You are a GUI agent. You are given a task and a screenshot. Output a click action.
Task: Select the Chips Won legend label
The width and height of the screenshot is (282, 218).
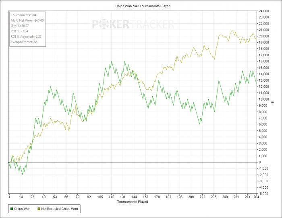pos(22,209)
